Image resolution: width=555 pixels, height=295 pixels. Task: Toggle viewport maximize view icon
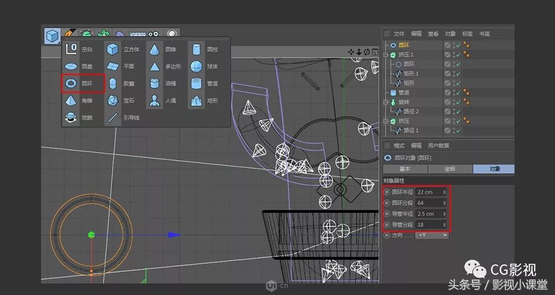[375, 52]
